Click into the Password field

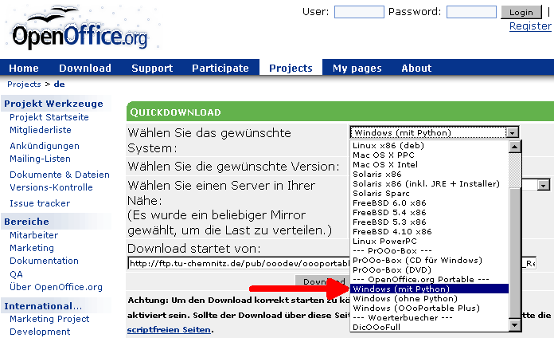[471, 12]
